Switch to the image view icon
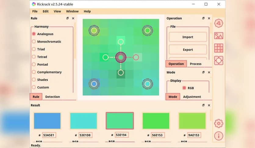This screenshot has height=148, width=255. 218,36
